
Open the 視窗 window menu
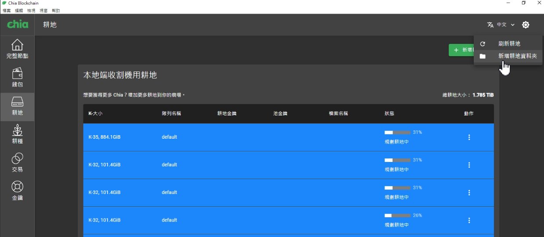(x=43, y=10)
